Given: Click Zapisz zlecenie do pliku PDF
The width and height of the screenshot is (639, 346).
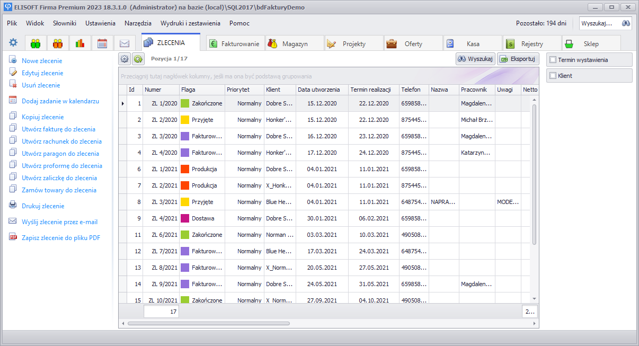Looking at the screenshot, I should pyautogui.click(x=61, y=238).
